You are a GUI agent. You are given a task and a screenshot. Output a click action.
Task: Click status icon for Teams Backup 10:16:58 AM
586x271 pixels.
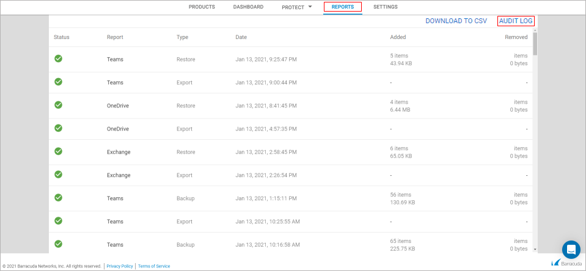coord(58,244)
